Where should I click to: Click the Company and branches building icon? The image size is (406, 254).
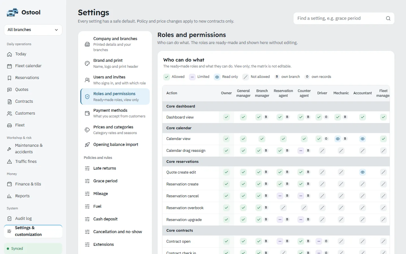(87, 44)
